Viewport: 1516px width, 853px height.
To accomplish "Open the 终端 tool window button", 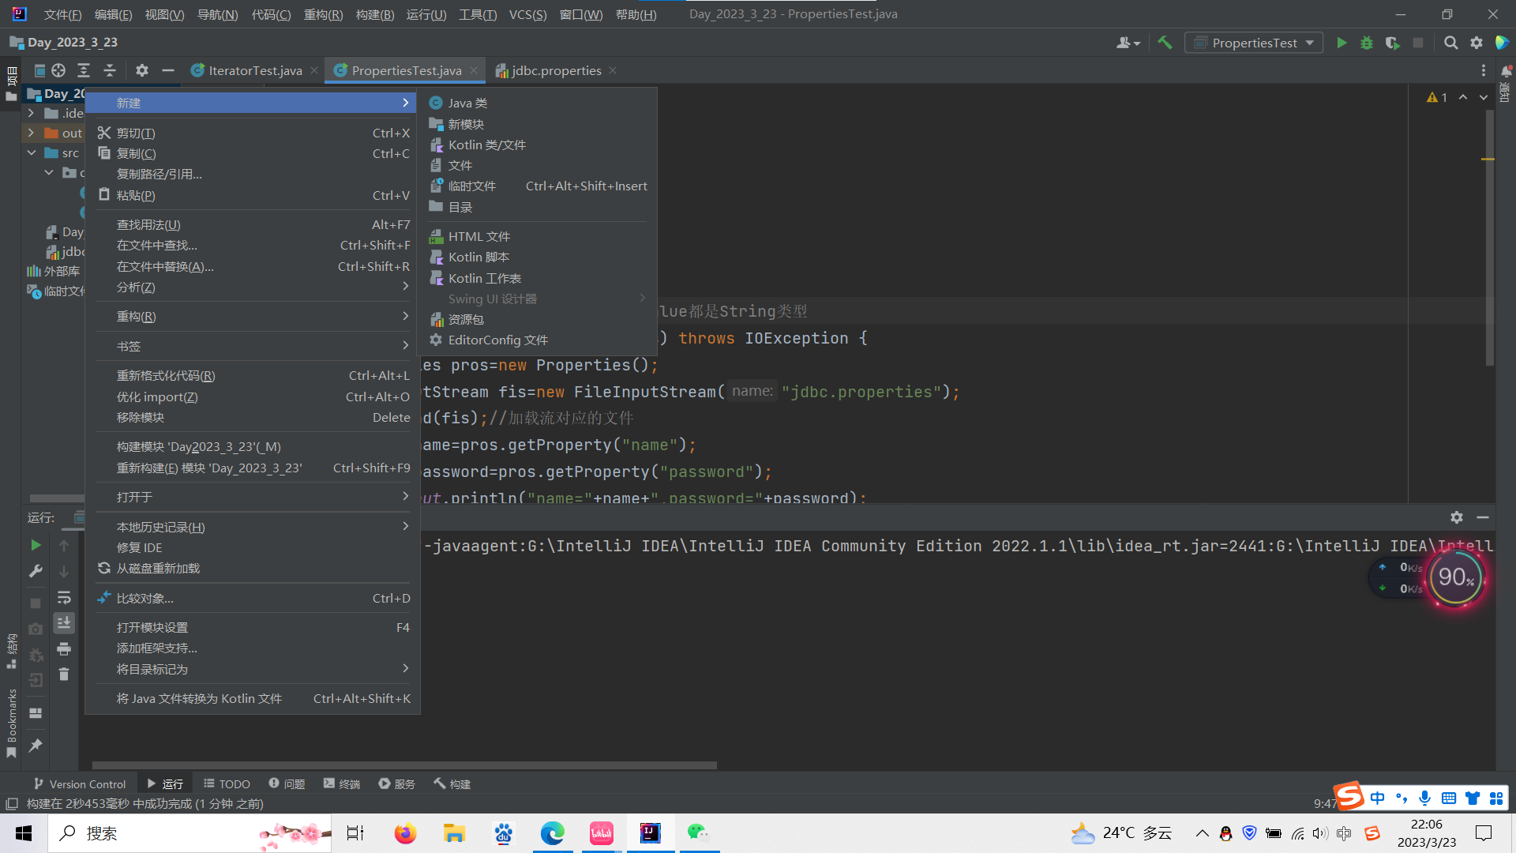I will (342, 783).
